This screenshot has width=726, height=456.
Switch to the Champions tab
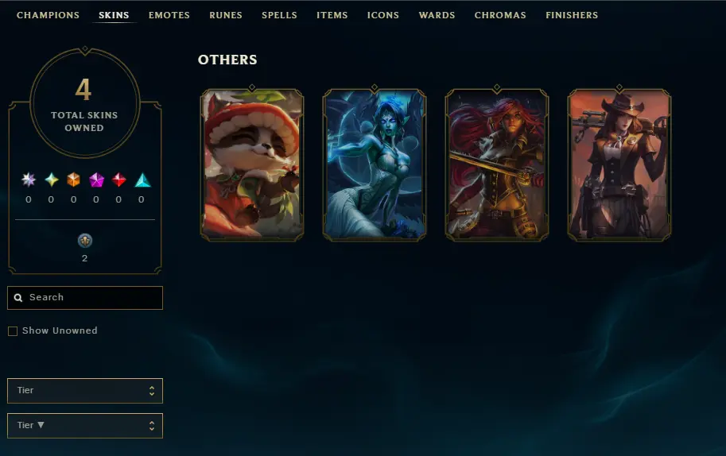tap(48, 15)
